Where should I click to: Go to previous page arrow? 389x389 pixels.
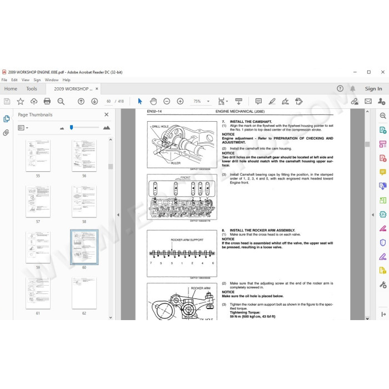pos(81,101)
